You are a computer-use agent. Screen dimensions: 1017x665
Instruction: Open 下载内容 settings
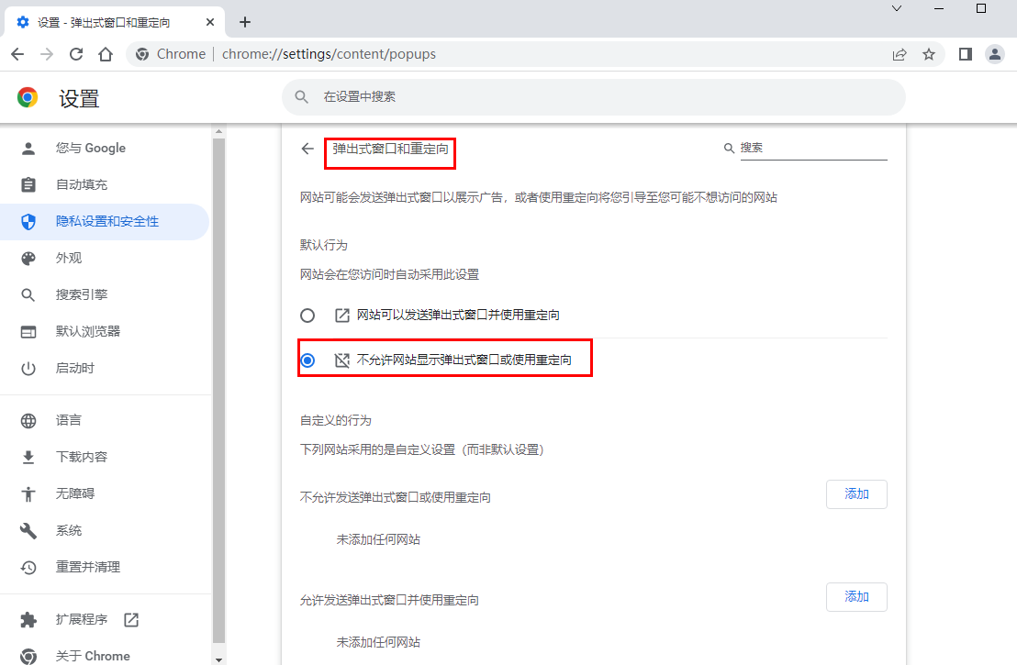(104, 457)
